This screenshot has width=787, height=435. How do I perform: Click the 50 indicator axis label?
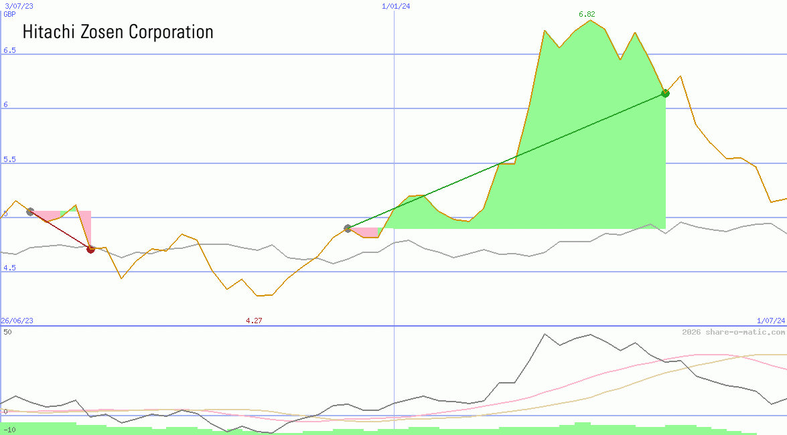pos(7,332)
